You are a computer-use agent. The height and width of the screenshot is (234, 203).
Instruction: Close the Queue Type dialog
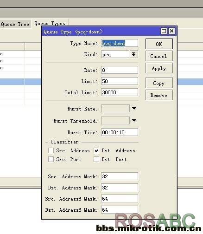pyautogui.click(x=171, y=31)
